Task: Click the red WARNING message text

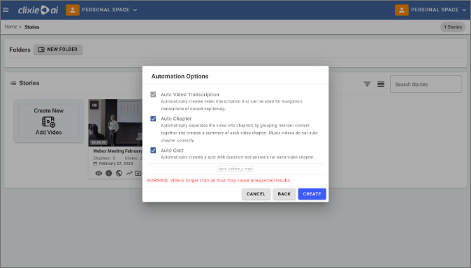Action: click(x=219, y=180)
